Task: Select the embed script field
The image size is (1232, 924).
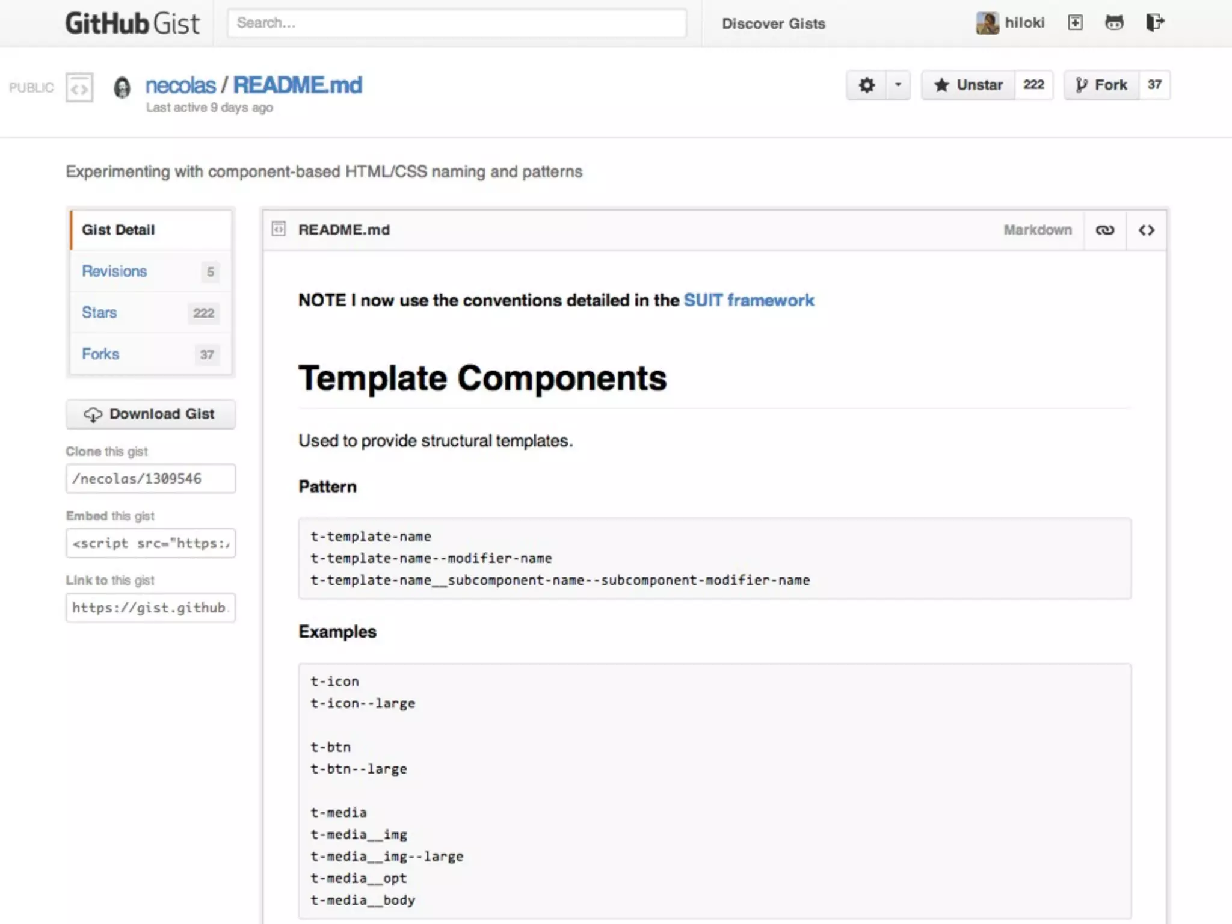Action: click(x=150, y=543)
